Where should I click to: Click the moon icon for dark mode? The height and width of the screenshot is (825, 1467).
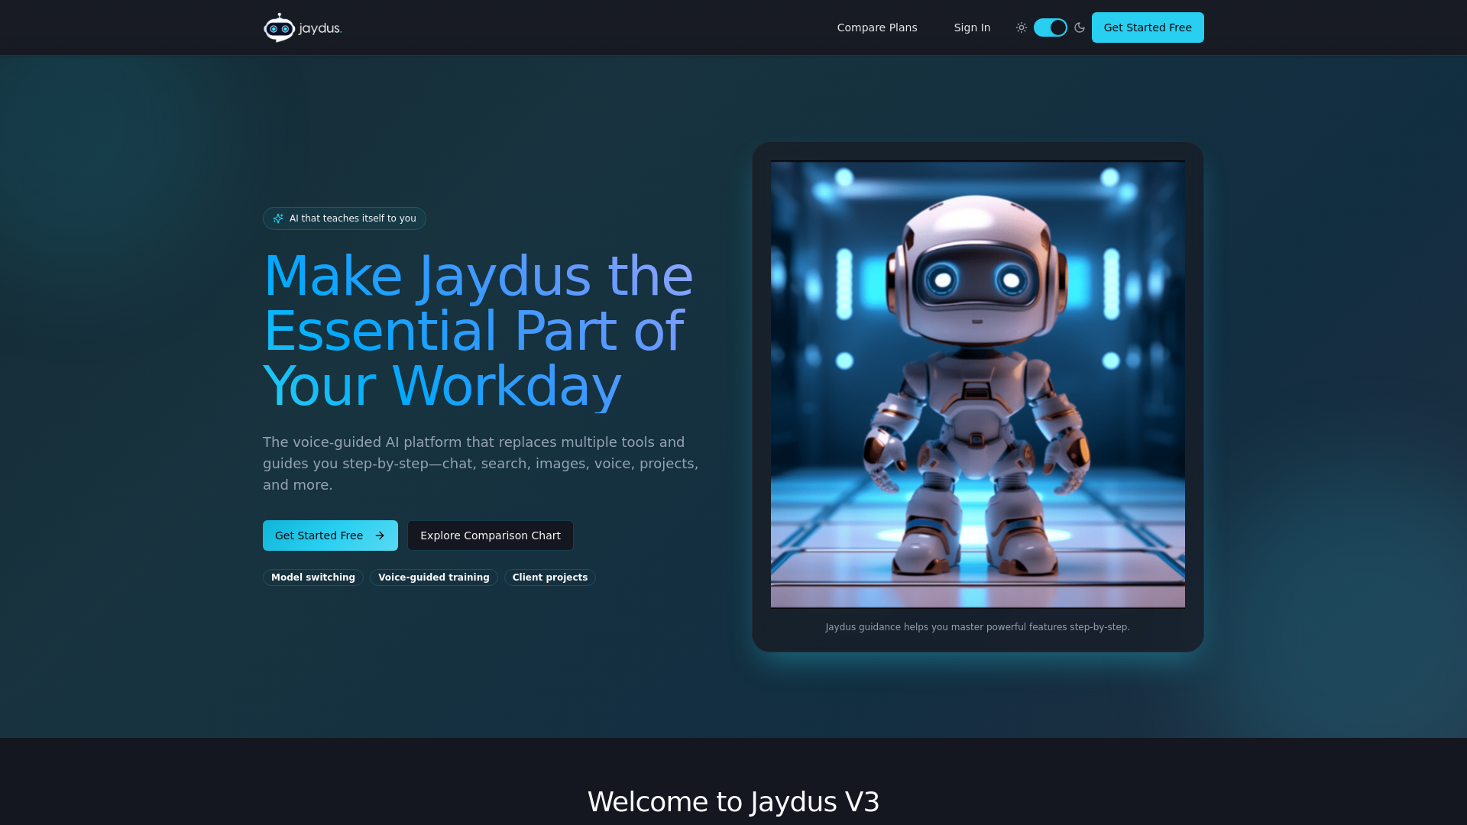pos(1079,27)
